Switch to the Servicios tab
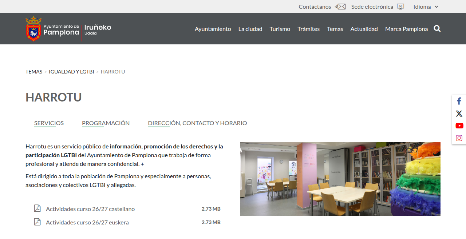Screen dimensions: 466x239 pos(49,123)
